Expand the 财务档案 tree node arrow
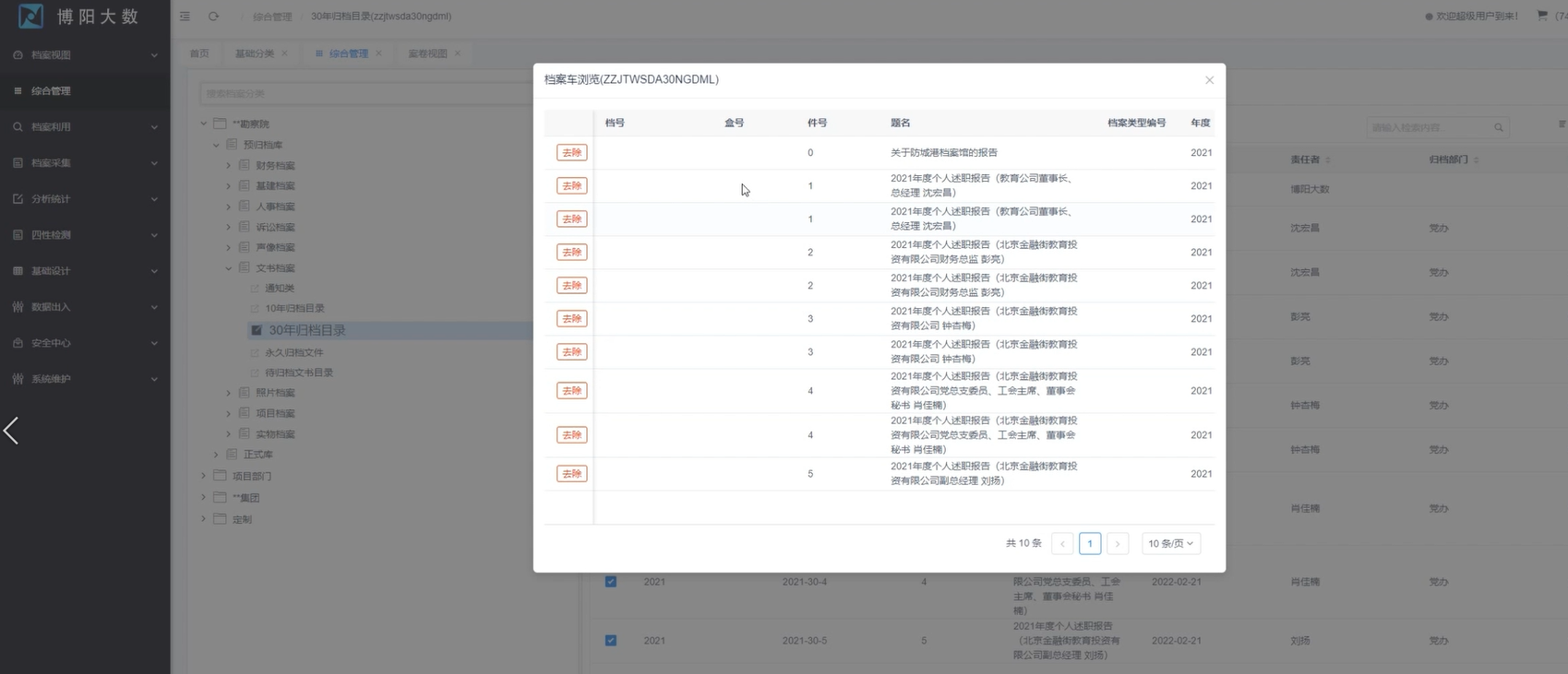1568x674 pixels. (x=229, y=166)
